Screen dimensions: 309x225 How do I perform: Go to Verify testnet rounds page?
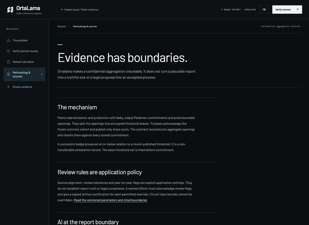tap(24, 51)
